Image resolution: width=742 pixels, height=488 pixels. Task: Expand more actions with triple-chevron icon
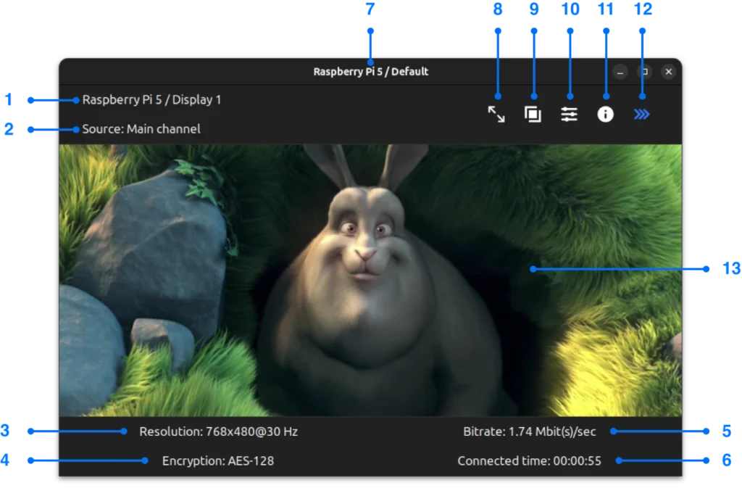coord(642,114)
